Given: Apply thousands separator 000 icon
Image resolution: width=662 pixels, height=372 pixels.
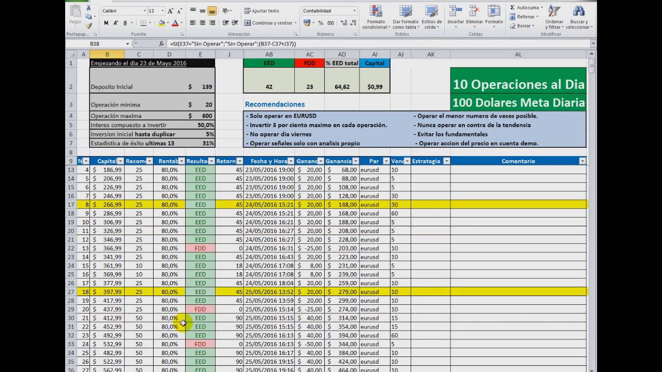Looking at the screenshot, I should tap(330, 23).
